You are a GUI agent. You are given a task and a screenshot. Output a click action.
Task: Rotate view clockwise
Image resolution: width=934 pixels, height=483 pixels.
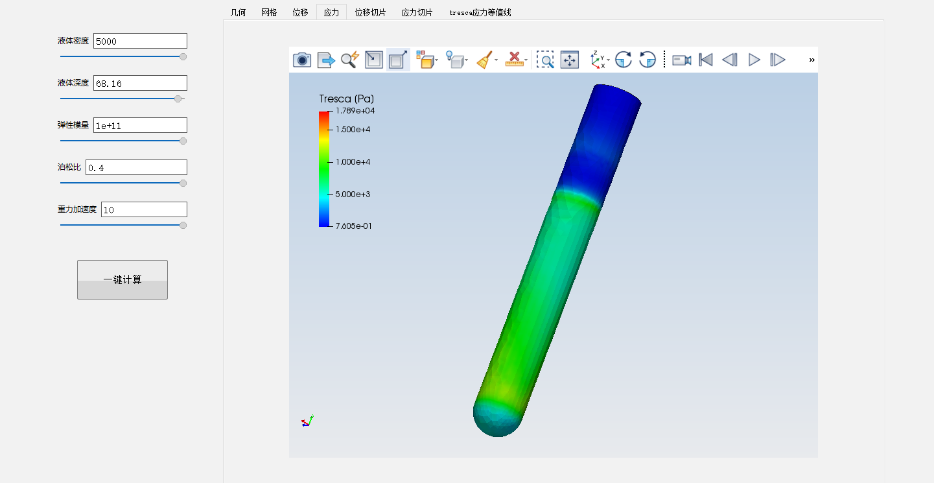(624, 60)
